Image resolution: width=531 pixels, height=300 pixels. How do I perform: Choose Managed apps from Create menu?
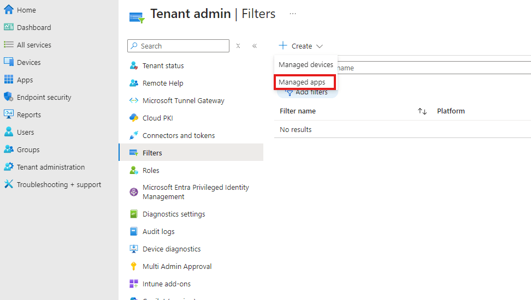tap(302, 82)
